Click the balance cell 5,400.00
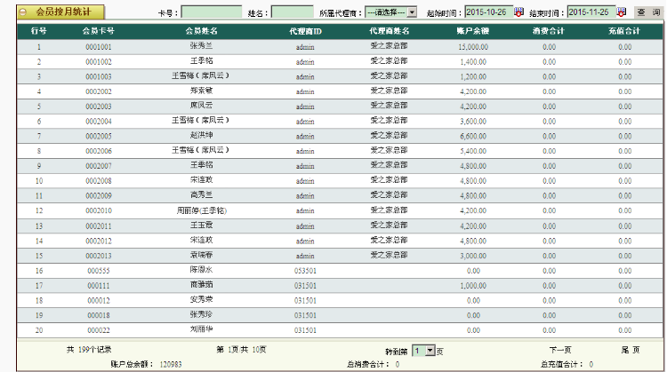This screenshot has width=667, height=372. [x=473, y=151]
